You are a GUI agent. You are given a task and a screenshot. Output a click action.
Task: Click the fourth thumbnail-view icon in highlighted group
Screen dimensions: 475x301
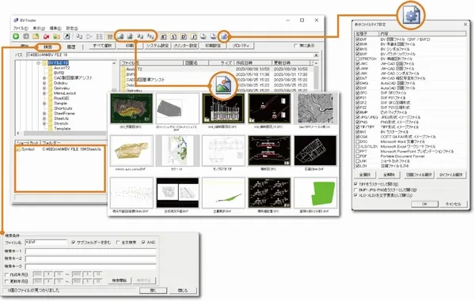pos(150,36)
